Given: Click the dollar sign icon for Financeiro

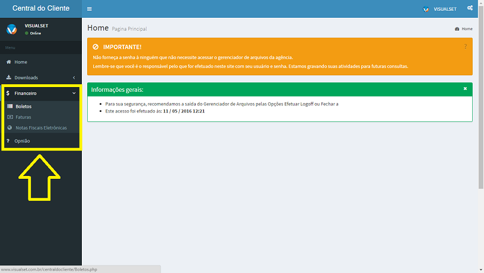Looking at the screenshot, I should [x=8, y=94].
